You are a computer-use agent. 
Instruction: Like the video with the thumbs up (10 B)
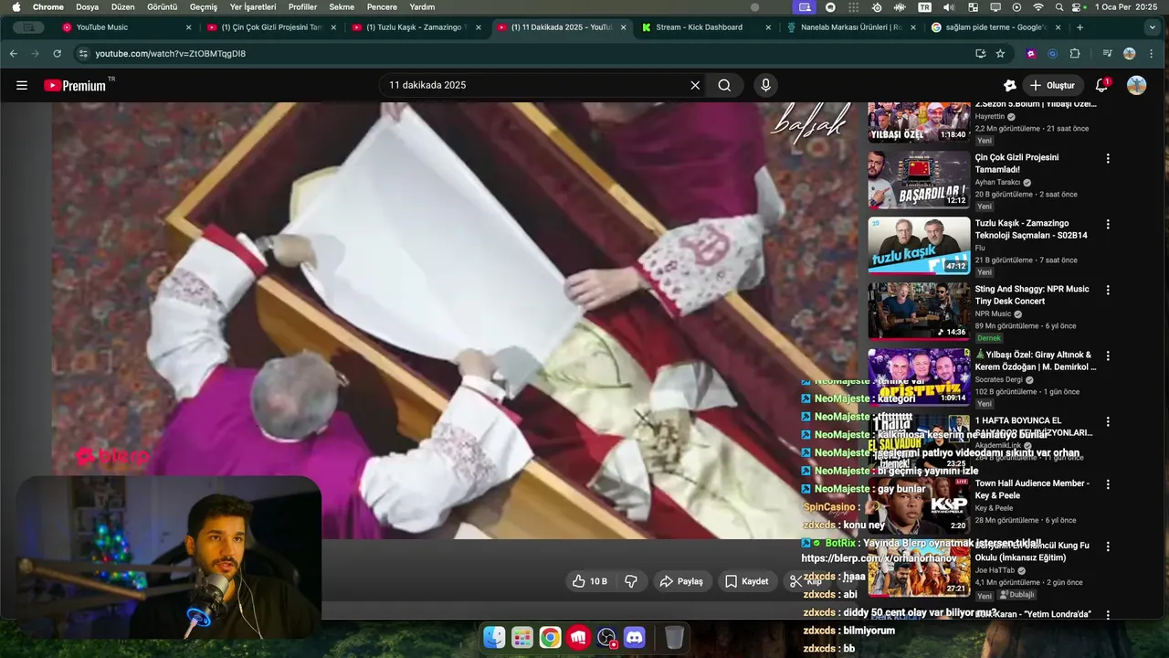click(589, 581)
